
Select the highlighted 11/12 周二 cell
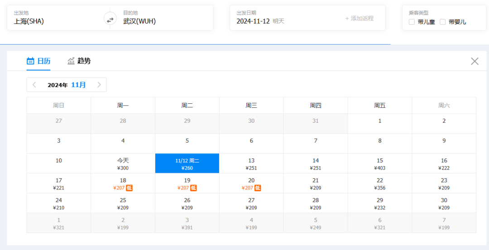coord(187,163)
